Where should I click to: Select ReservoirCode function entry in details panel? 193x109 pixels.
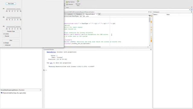[x=14, y=93]
